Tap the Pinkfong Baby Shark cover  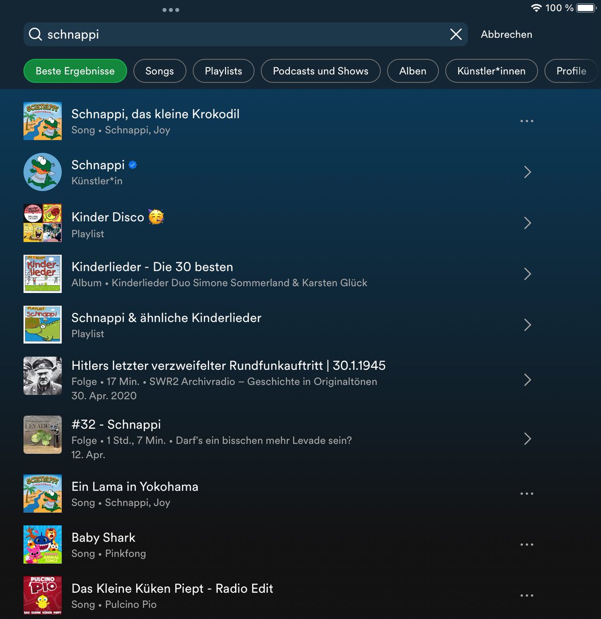[43, 545]
